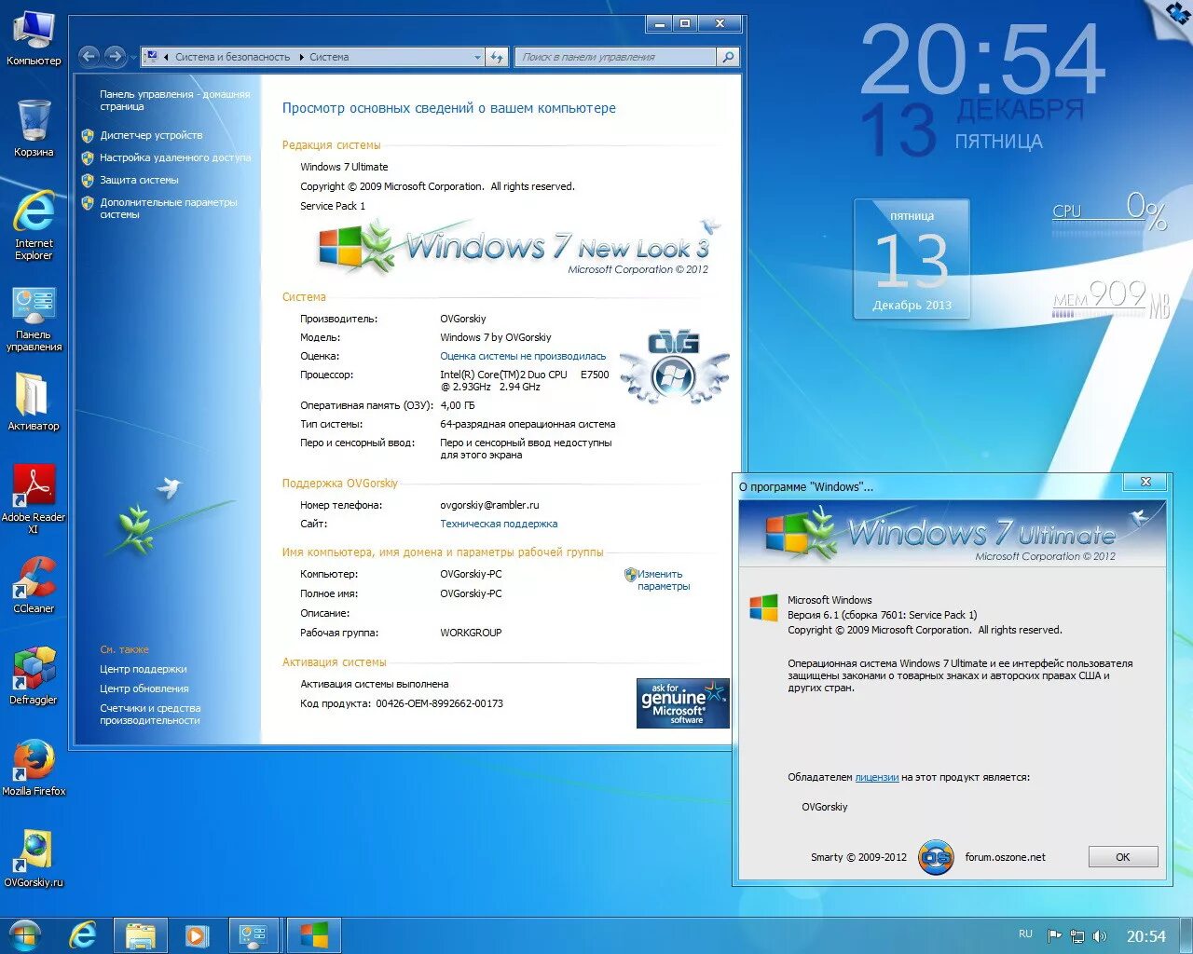Open the OVGorskiy.ru desktop shortcut
Viewport: 1193px width, 954px height.
34,855
